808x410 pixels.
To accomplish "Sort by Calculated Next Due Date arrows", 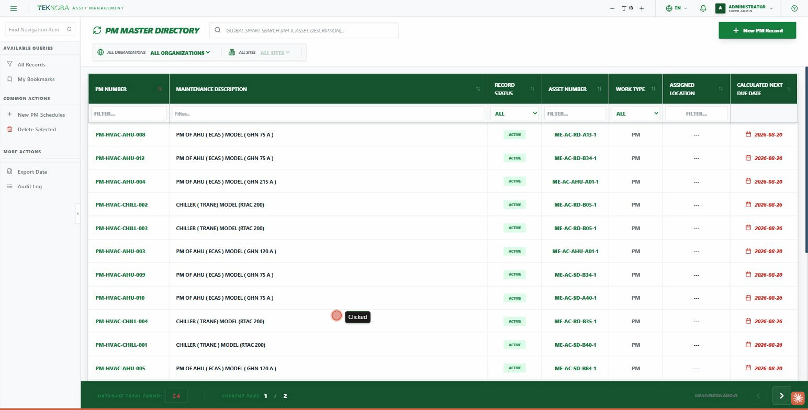I will [x=789, y=89].
